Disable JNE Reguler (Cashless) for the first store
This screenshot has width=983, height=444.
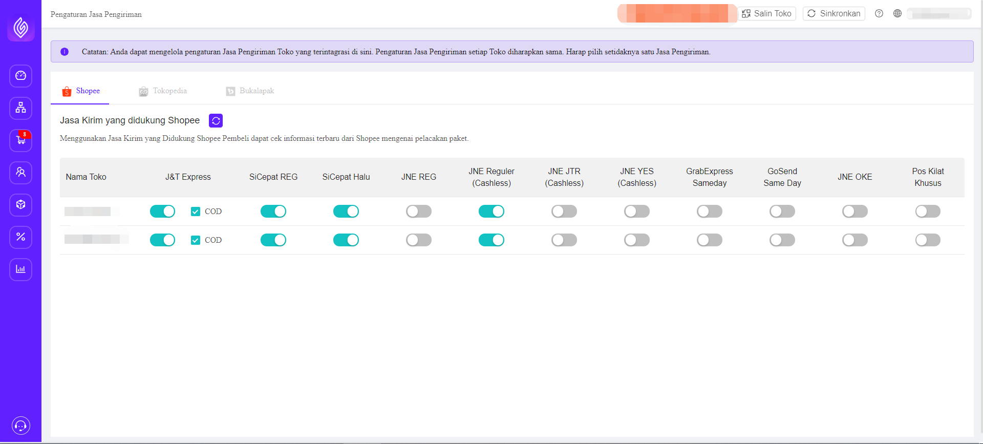(491, 212)
